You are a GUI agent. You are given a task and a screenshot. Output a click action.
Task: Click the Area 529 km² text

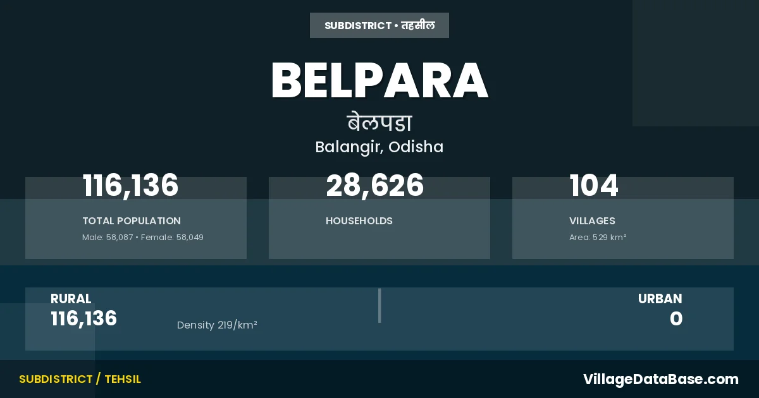coord(598,238)
